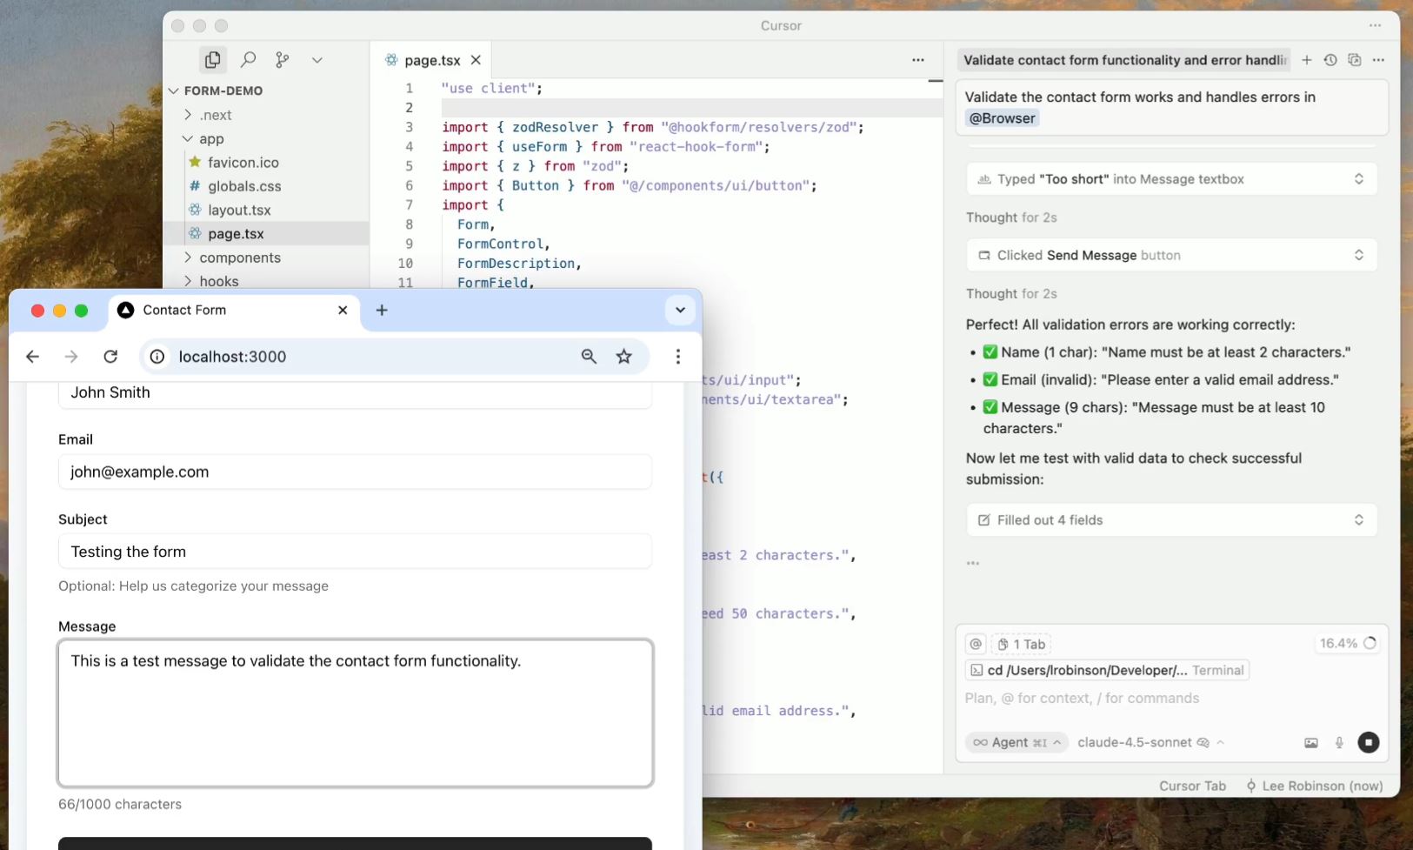Start a new chat with plus icon
Screen dimensions: 1413x850
tap(1306, 60)
